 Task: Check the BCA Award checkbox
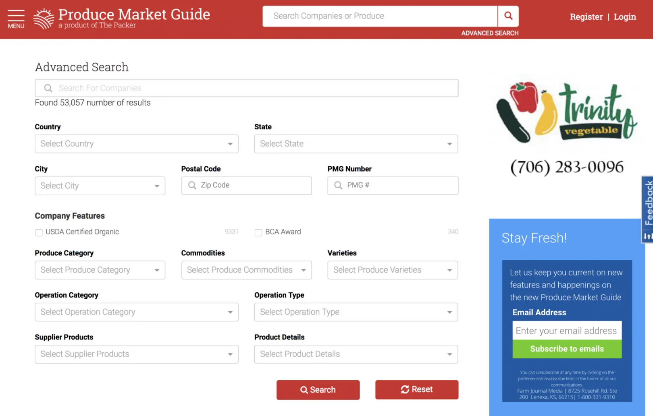pyautogui.click(x=258, y=232)
